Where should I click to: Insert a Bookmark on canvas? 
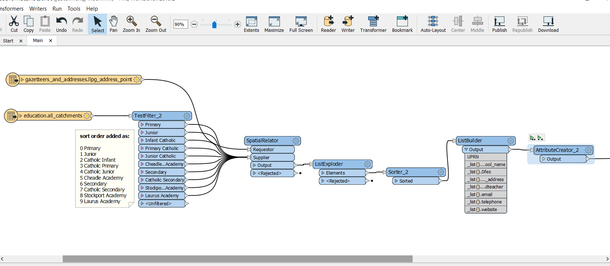pyautogui.click(x=402, y=24)
